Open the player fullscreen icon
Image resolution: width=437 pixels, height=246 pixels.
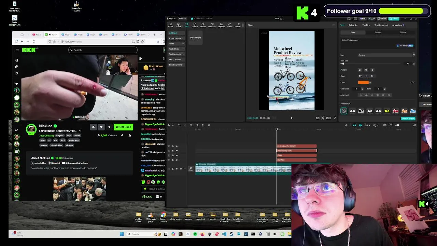(335, 118)
